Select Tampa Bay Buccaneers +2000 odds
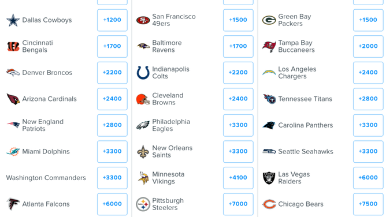Image resolution: width=386 pixels, height=217 pixels. [368, 46]
